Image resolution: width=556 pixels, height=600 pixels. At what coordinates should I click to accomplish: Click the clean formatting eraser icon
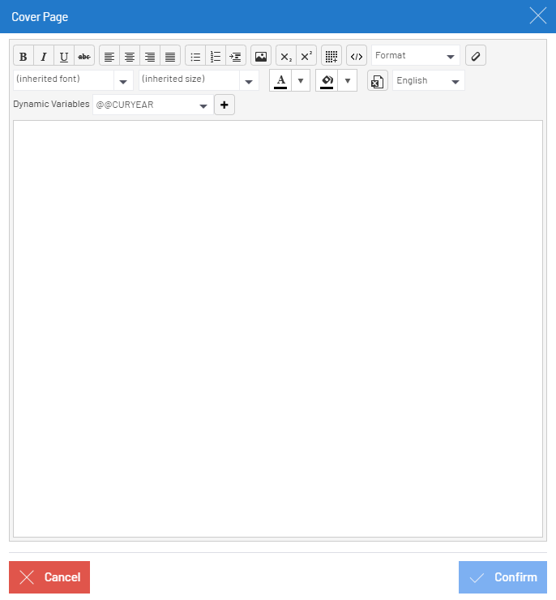[x=476, y=56]
